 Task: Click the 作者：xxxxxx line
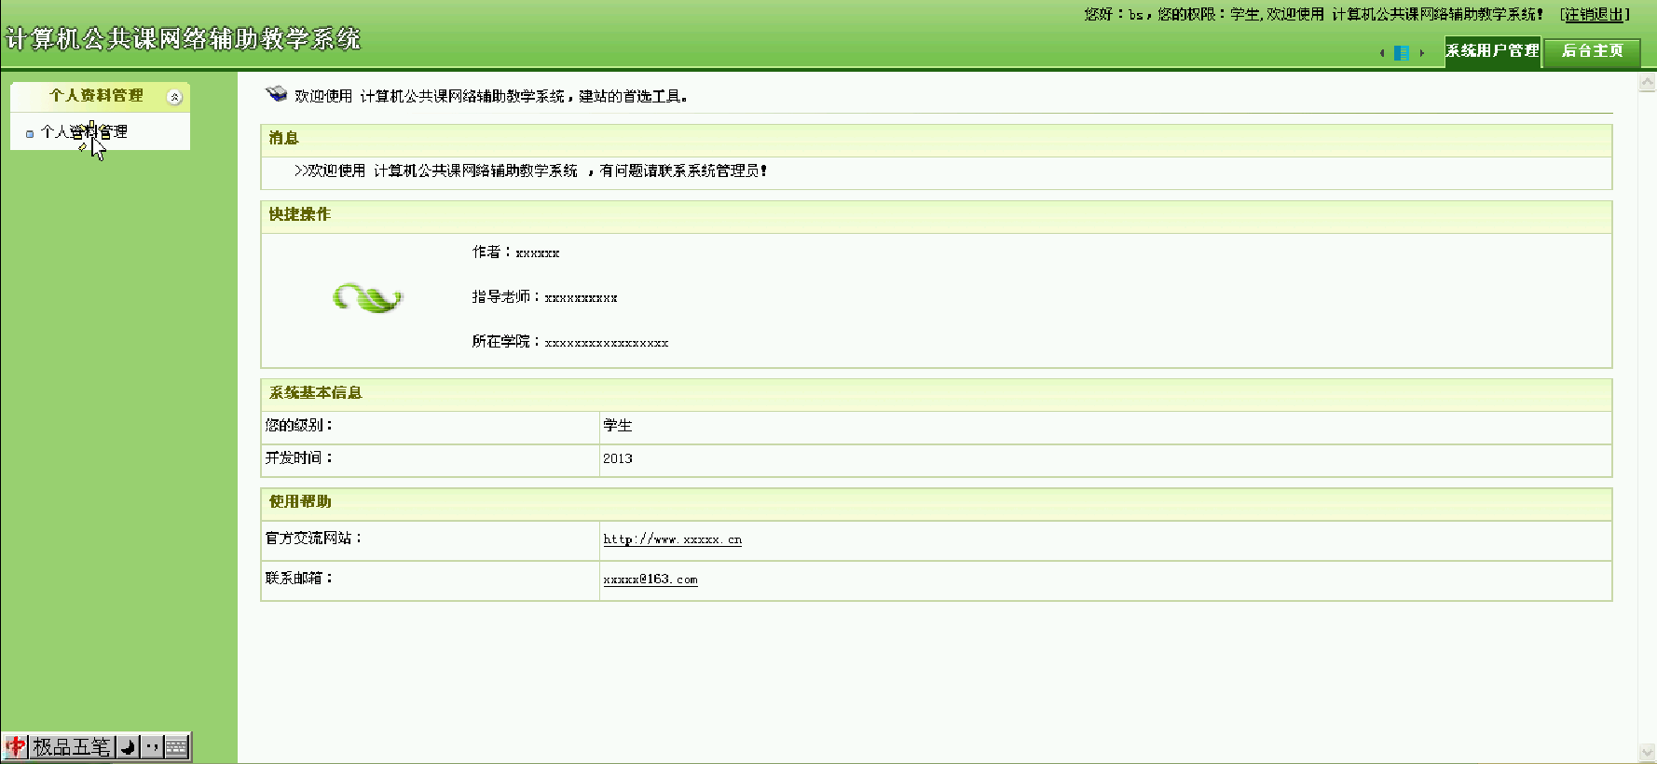tap(515, 252)
